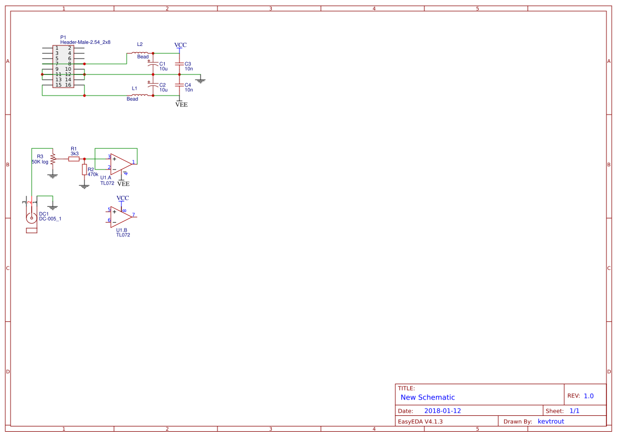Select ferrite bead L2
The width and height of the screenshot is (617, 437).
pos(139,52)
